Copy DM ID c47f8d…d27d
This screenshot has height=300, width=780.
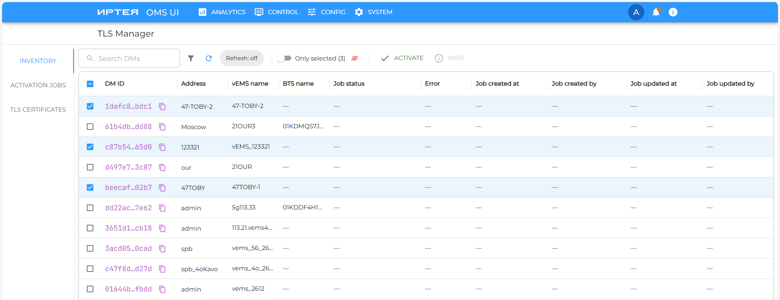[x=162, y=269]
